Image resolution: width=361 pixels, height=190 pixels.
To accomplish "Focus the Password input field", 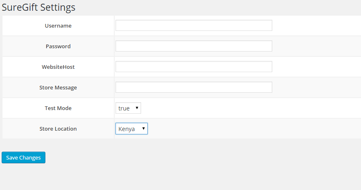I will click(x=193, y=46).
